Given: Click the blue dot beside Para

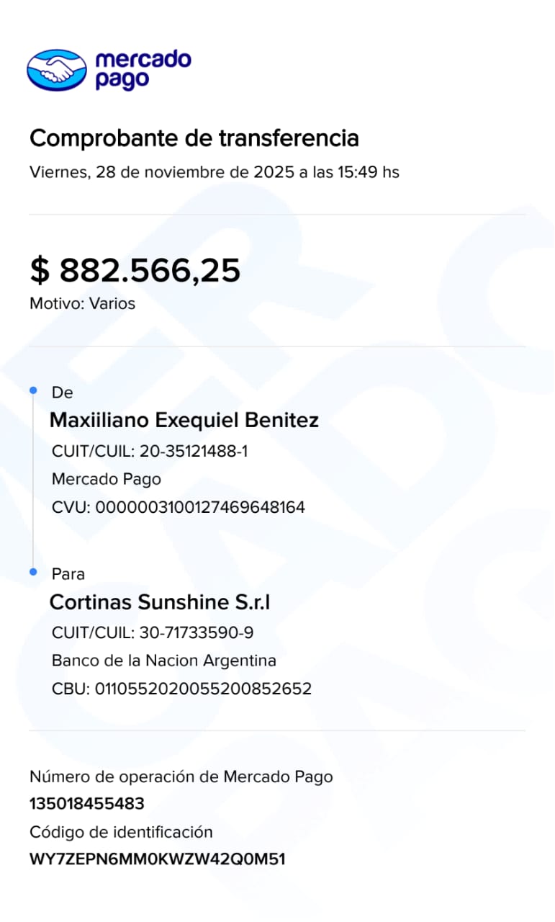Looking at the screenshot, I should (33, 572).
